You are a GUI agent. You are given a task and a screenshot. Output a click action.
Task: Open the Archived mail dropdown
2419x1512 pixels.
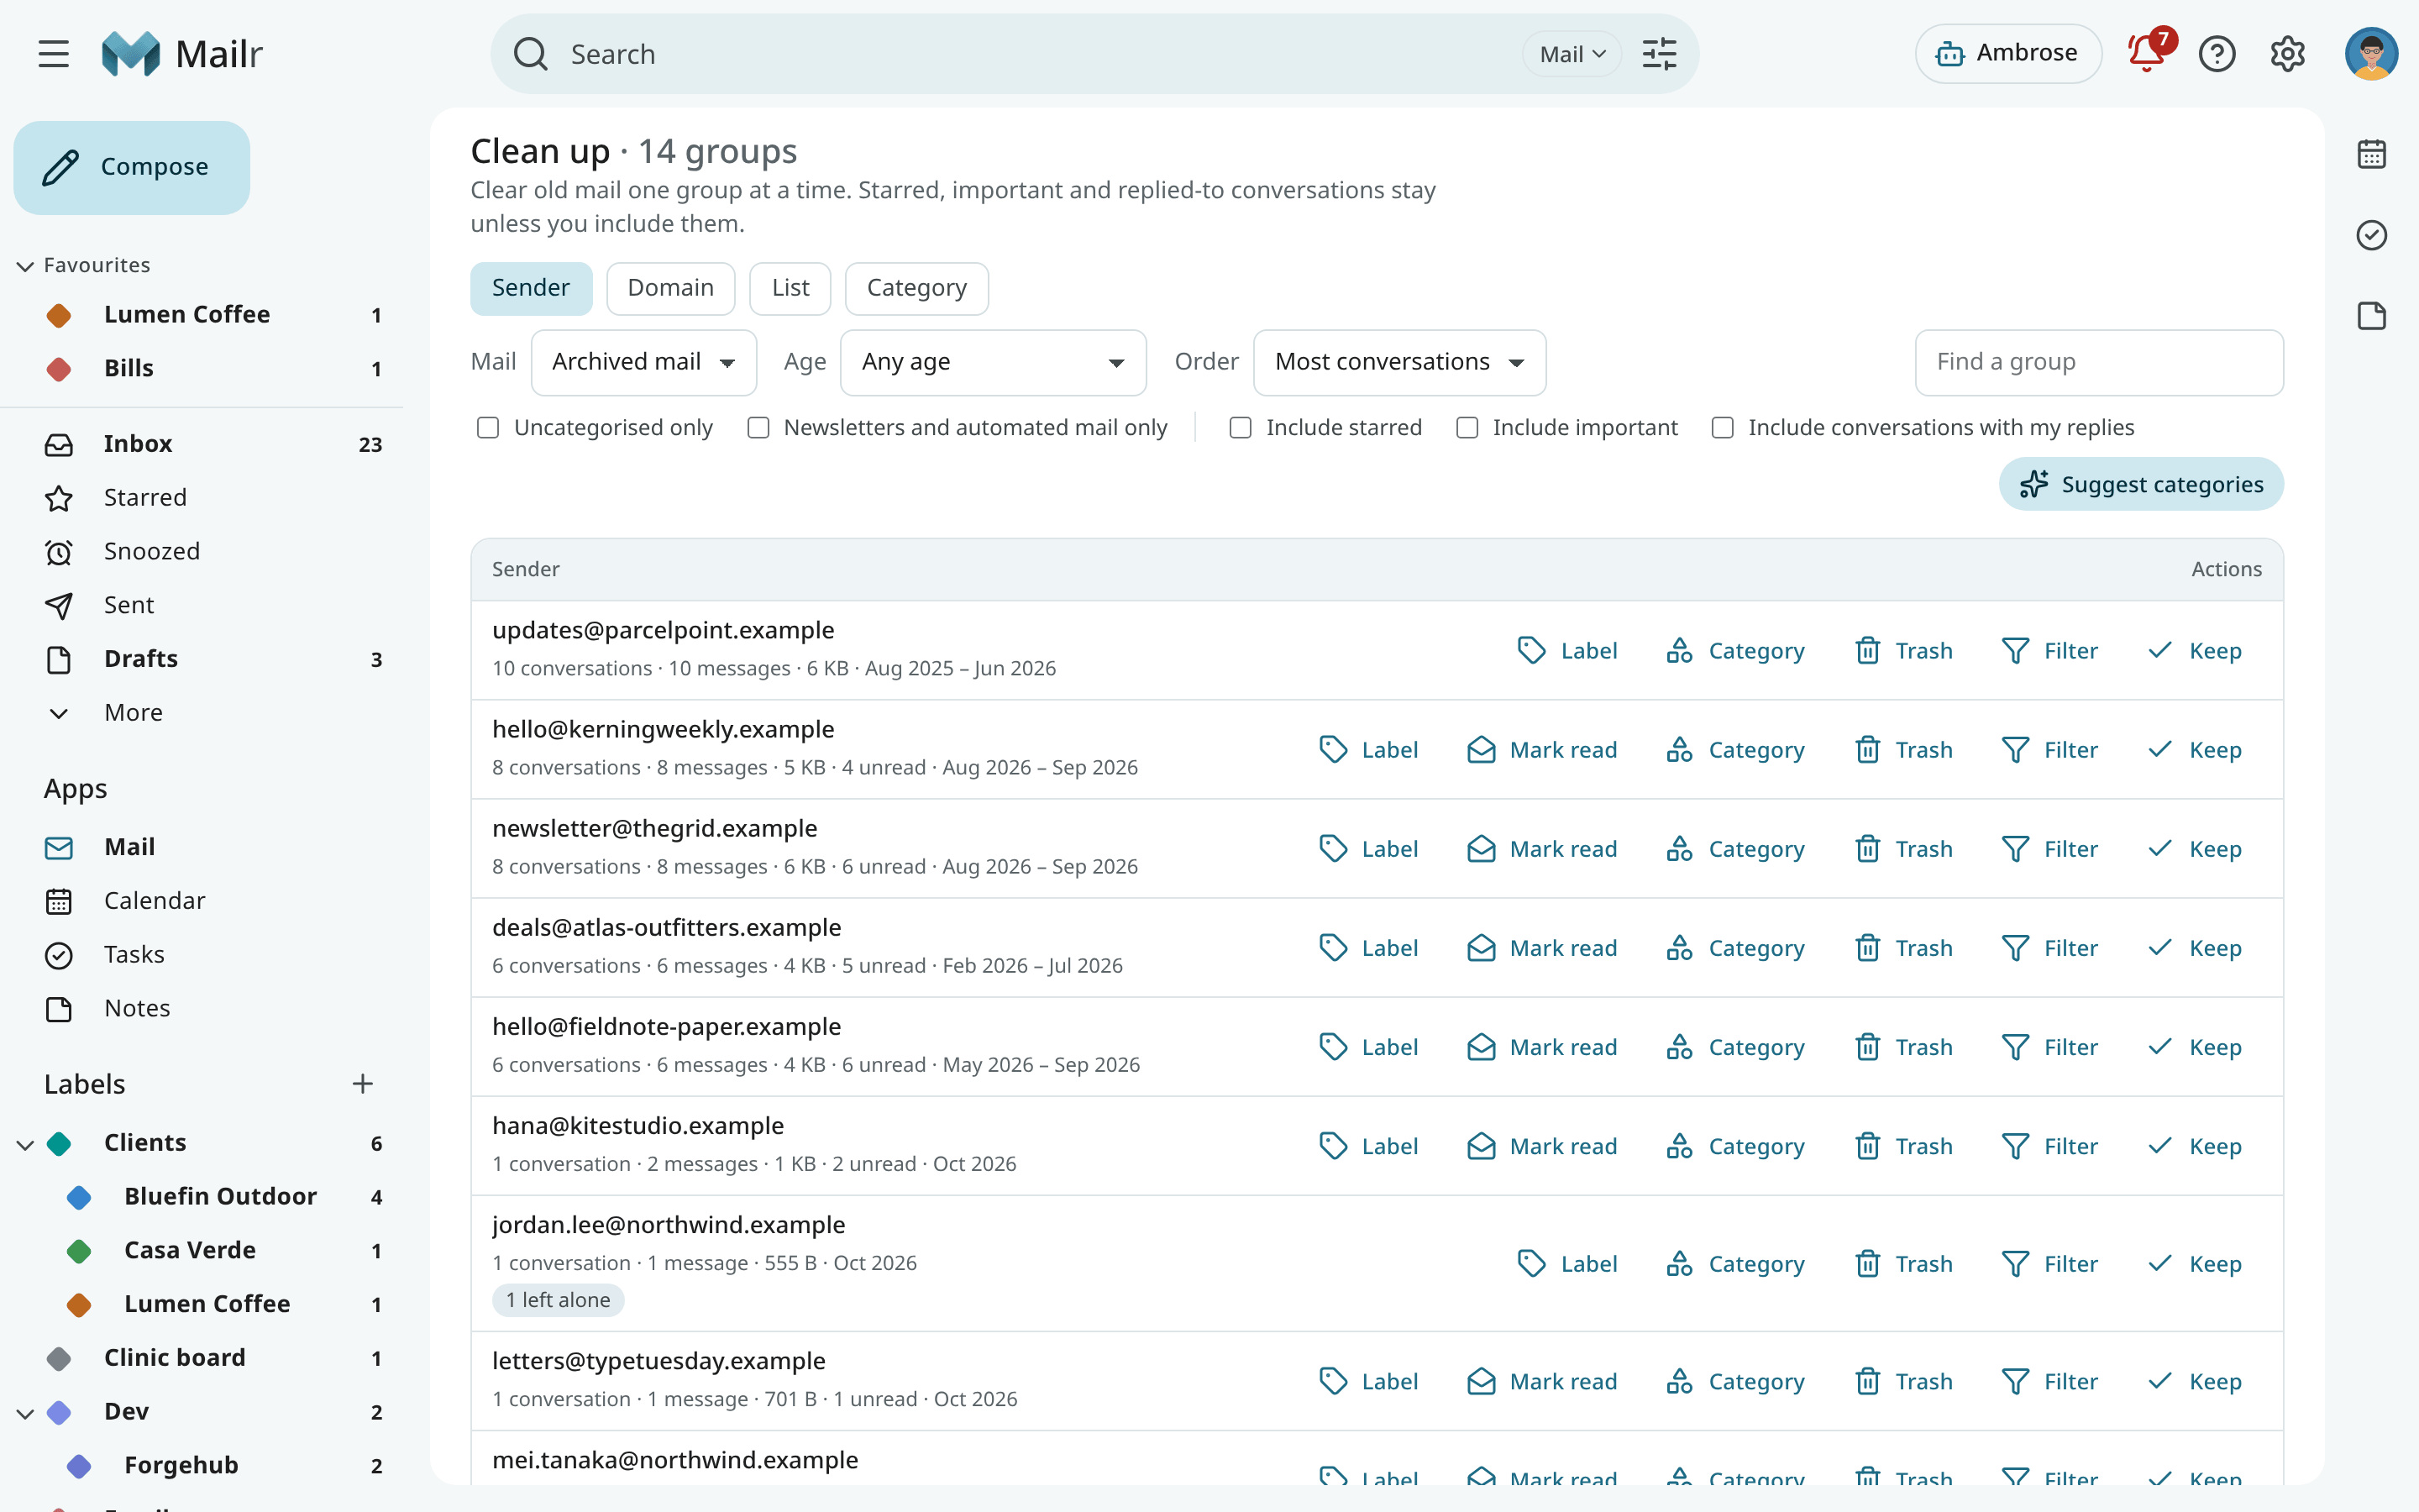[643, 362]
